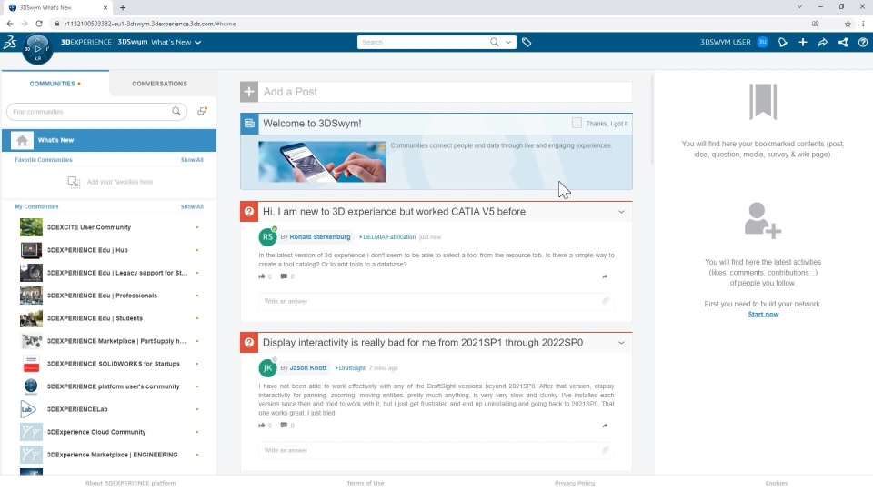Open the Terms of Use link
This screenshot has height=491, width=873.
point(366,483)
